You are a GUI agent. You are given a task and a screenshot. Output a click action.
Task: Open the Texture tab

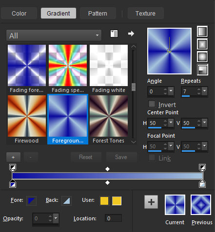click(145, 13)
